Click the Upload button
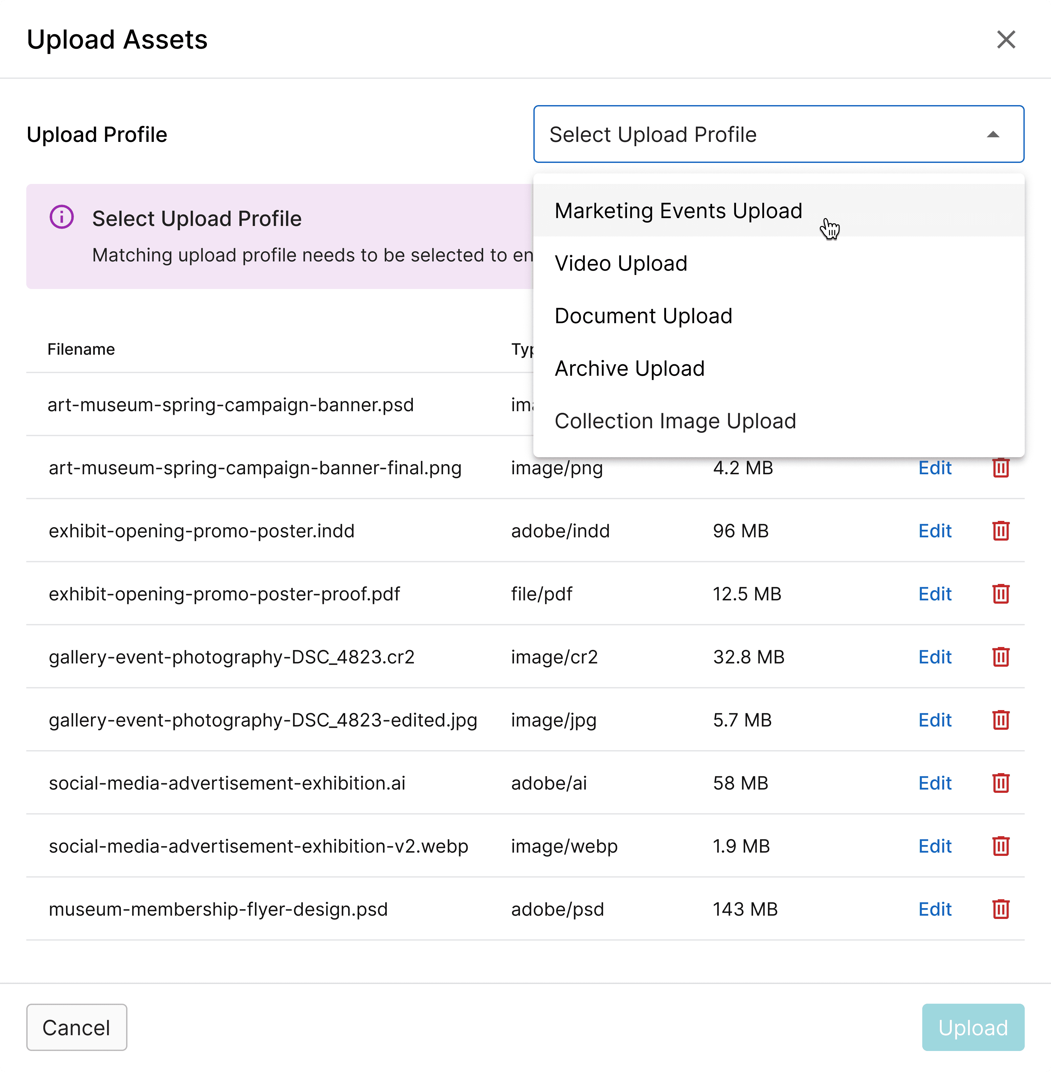 pos(973,1027)
